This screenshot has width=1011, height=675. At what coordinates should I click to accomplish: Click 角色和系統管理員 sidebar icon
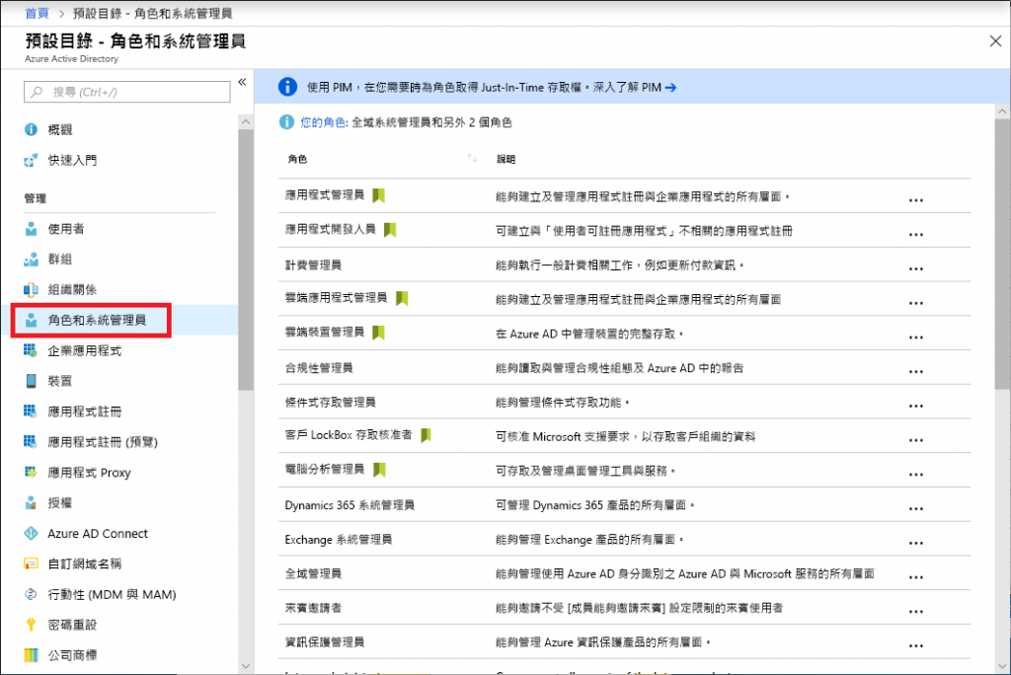pos(31,320)
